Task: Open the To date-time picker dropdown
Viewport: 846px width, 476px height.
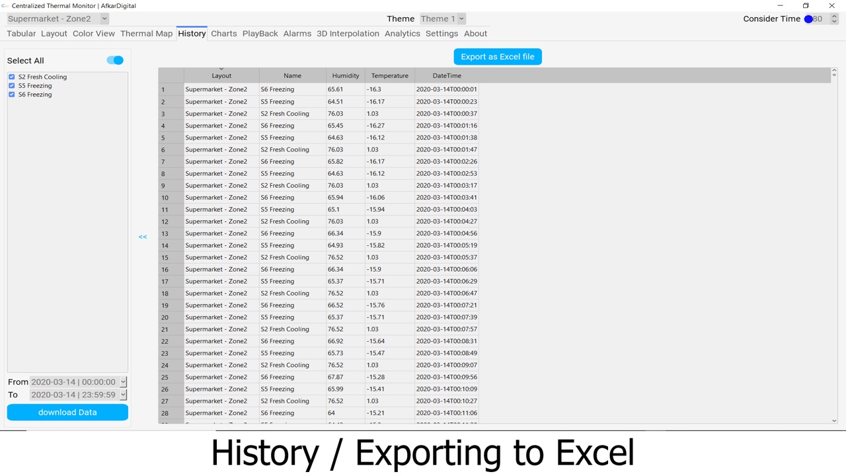Action: (123, 395)
